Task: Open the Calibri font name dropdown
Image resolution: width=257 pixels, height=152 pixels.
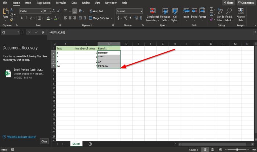Action: 41,11
